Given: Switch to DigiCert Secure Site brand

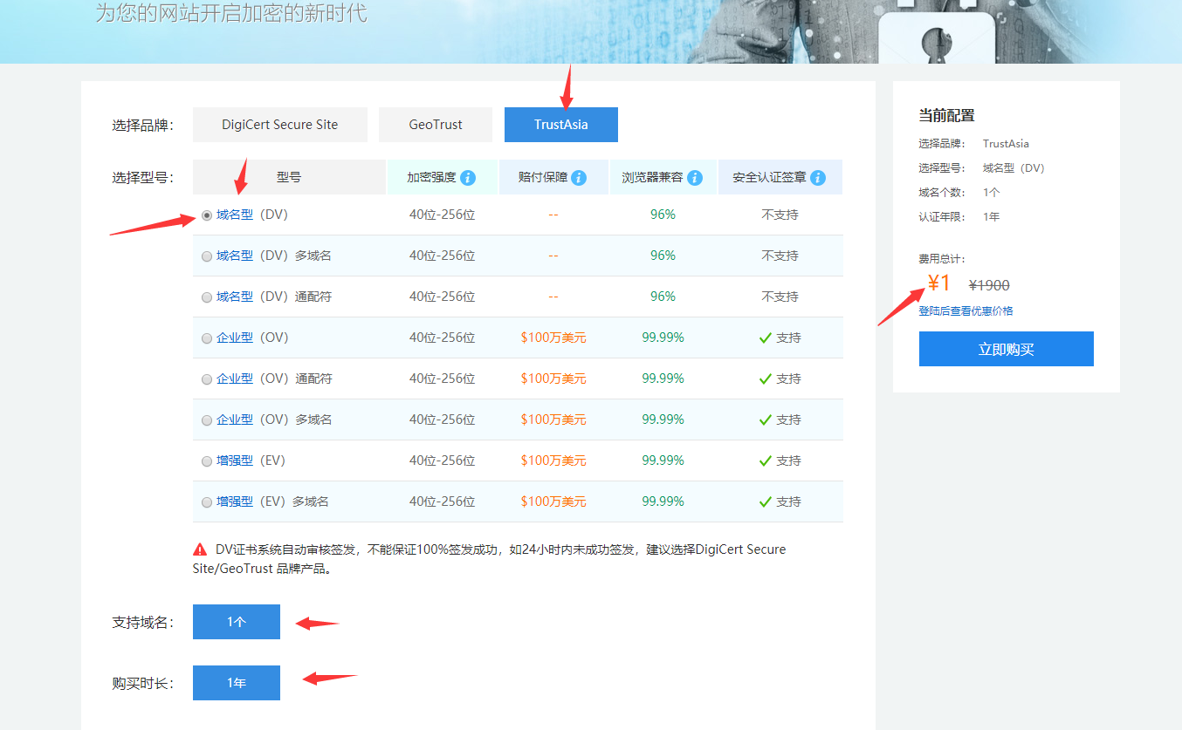Looking at the screenshot, I should pyautogui.click(x=279, y=125).
